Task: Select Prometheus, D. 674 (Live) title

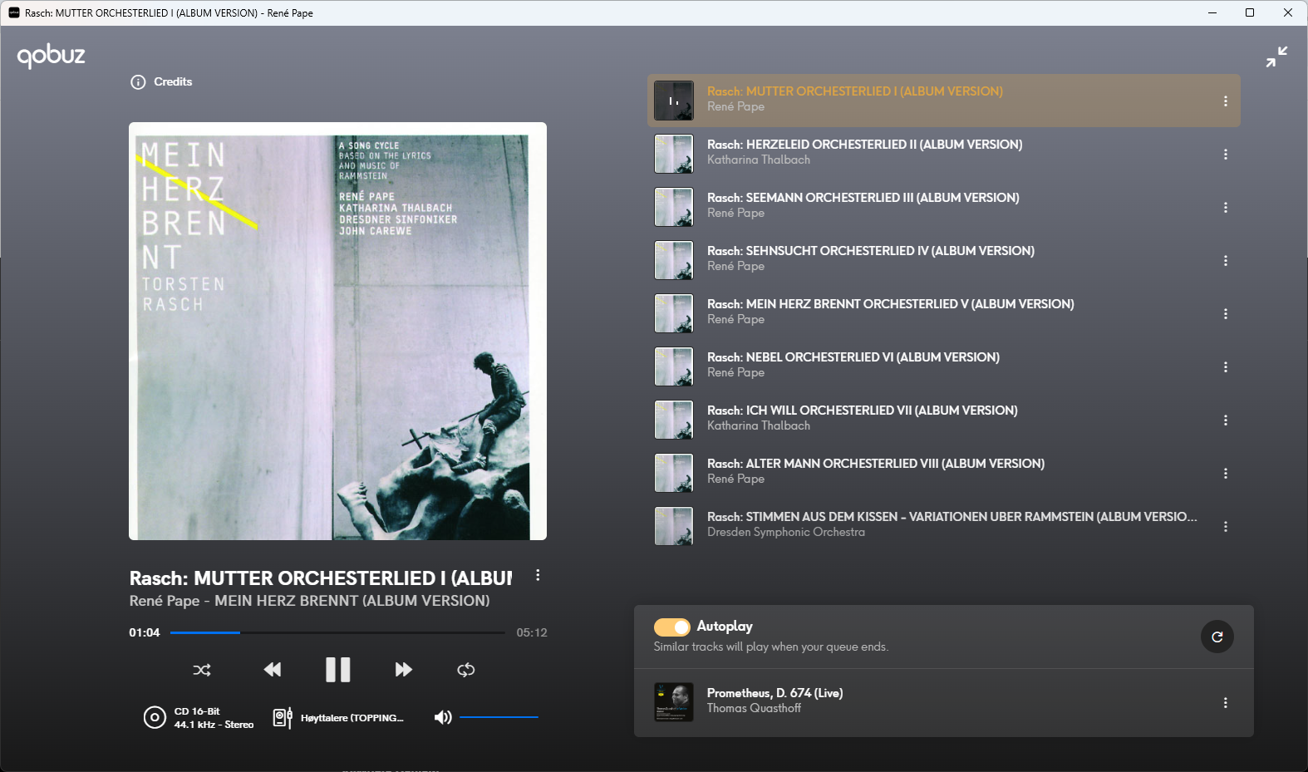Action: click(x=775, y=693)
